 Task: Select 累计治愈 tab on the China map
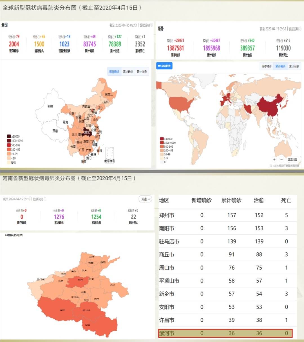coord(142,72)
